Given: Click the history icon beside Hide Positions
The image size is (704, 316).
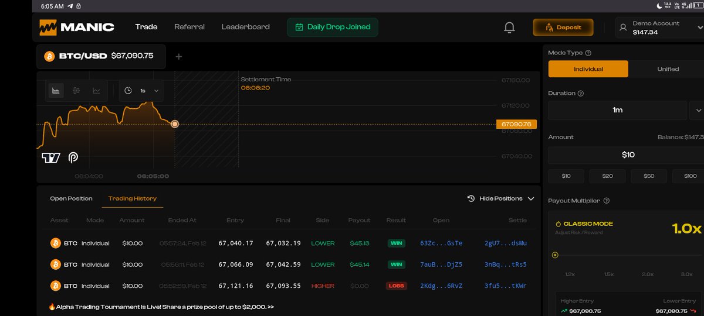Looking at the screenshot, I should [x=471, y=198].
